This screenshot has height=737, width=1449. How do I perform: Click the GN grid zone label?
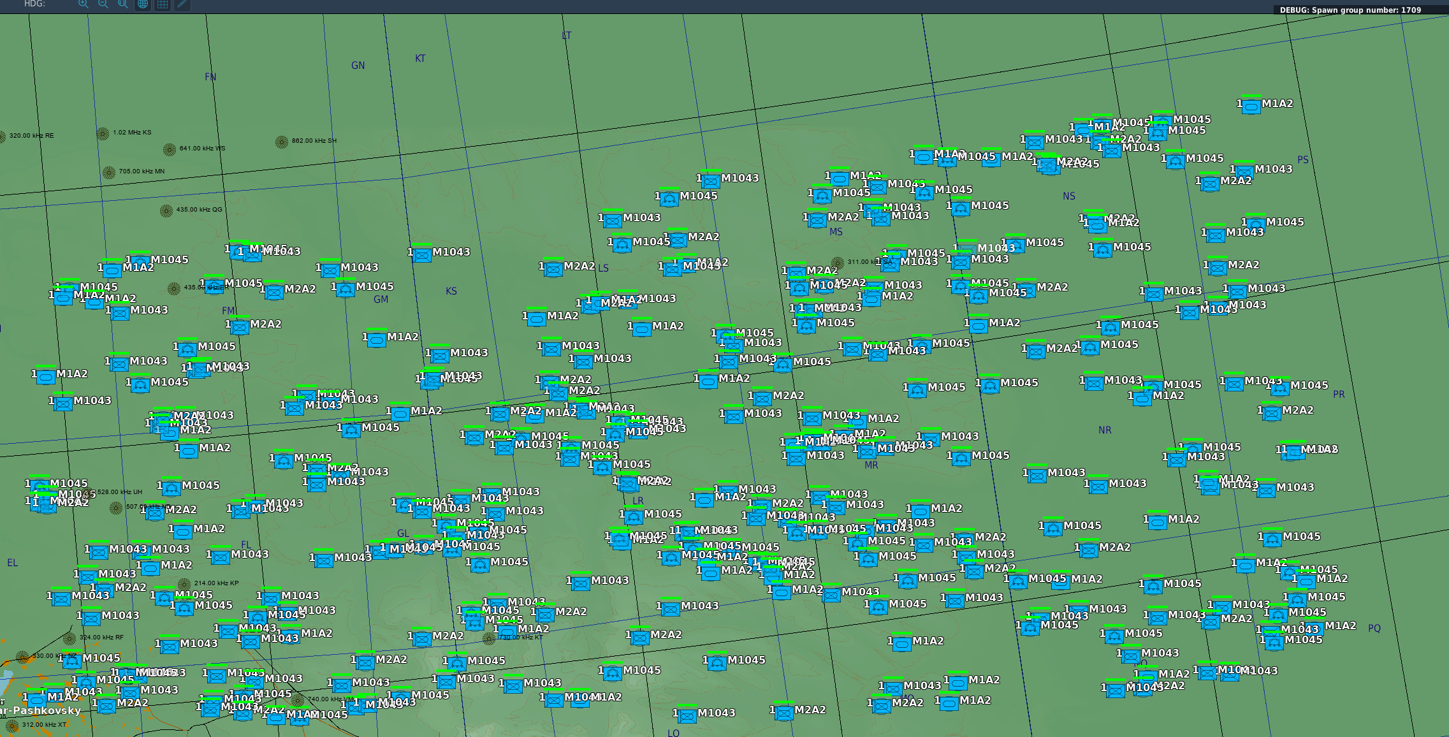point(358,65)
